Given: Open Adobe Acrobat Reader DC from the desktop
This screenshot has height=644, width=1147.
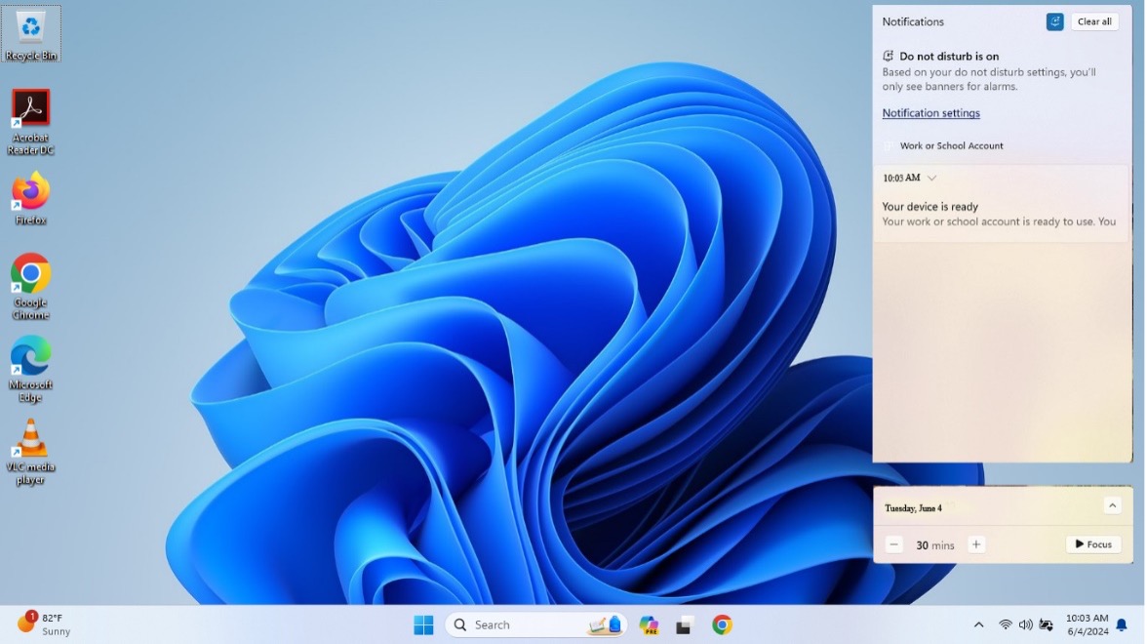Looking at the screenshot, I should 30,107.
